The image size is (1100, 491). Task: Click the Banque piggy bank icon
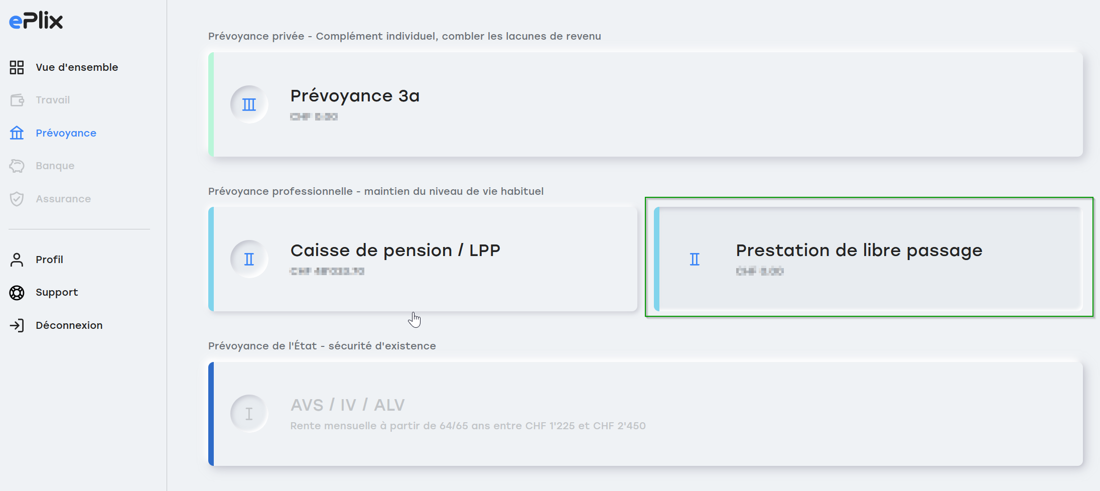[x=17, y=166]
